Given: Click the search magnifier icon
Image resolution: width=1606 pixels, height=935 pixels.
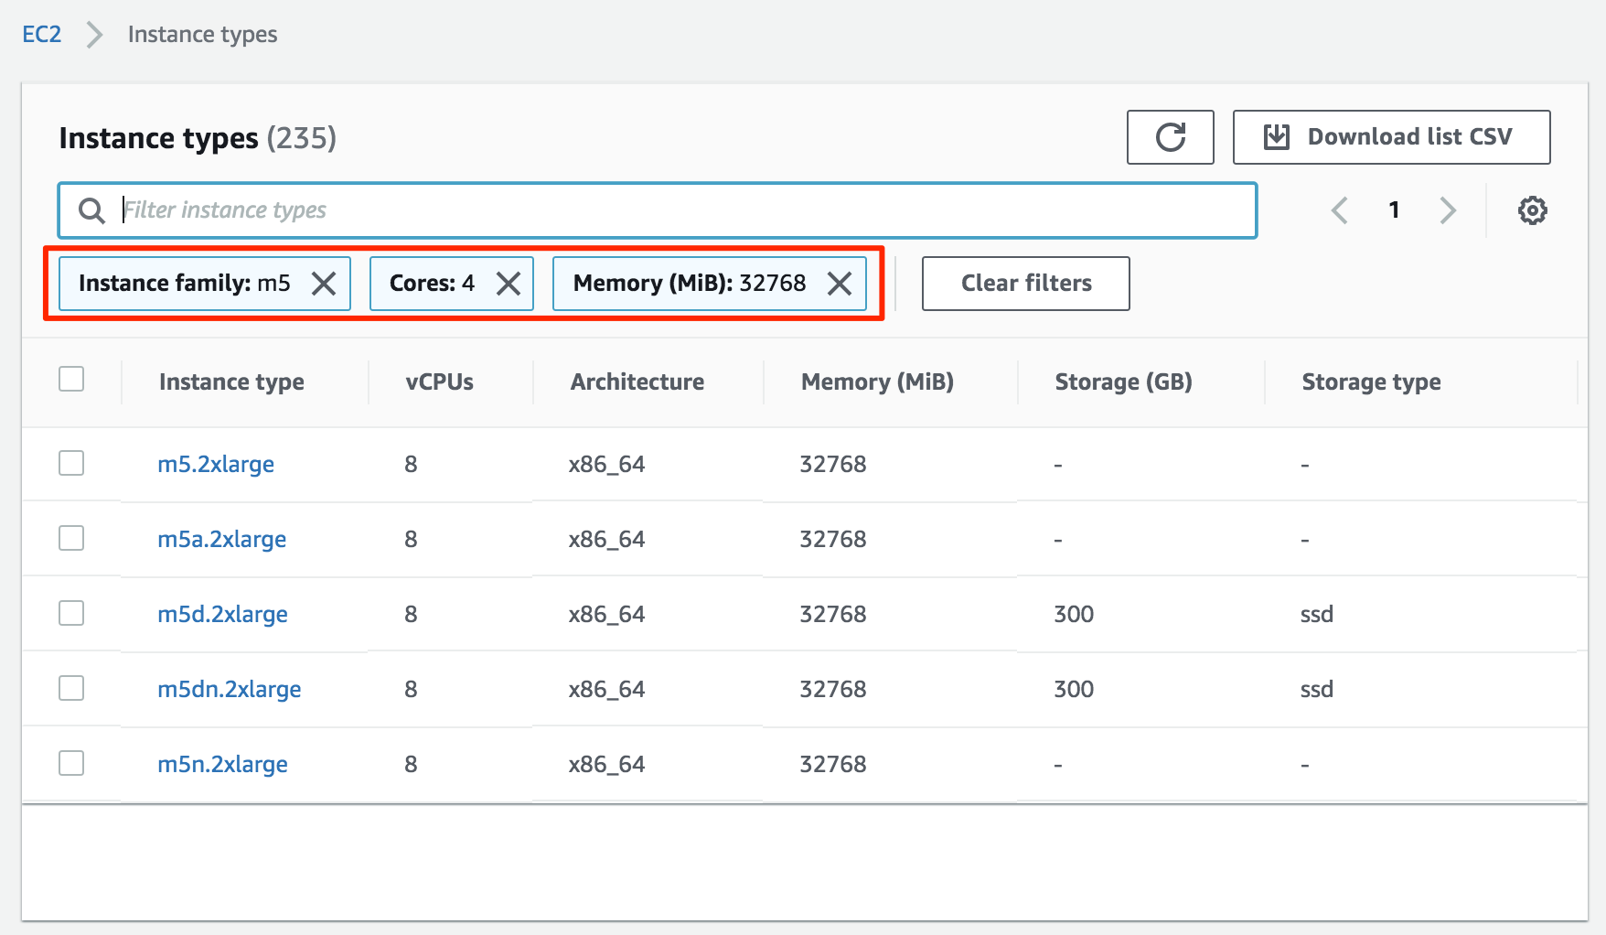Looking at the screenshot, I should [91, 210].
